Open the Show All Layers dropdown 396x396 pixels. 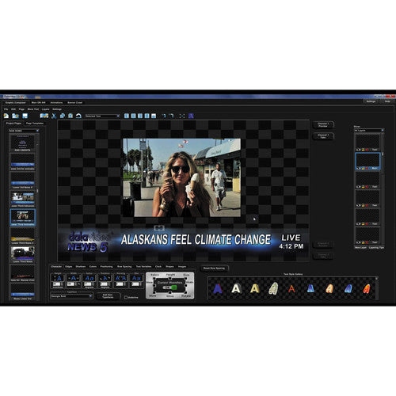coord(369,131)
